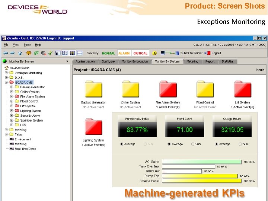Viewport: 268px width, 201px height.
Task: Click the computer connection icon
Action: tap(163, 53)
